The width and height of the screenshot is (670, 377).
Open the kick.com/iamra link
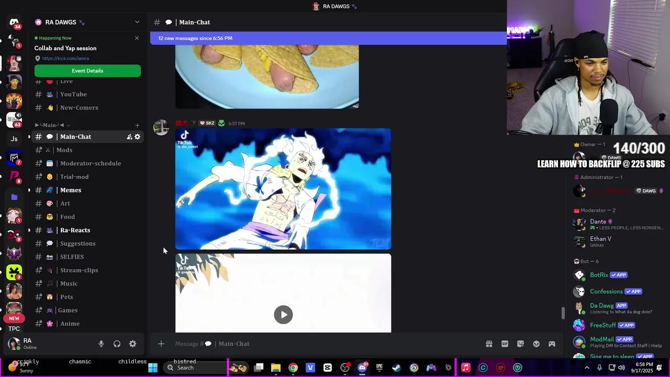pos(65,59)
